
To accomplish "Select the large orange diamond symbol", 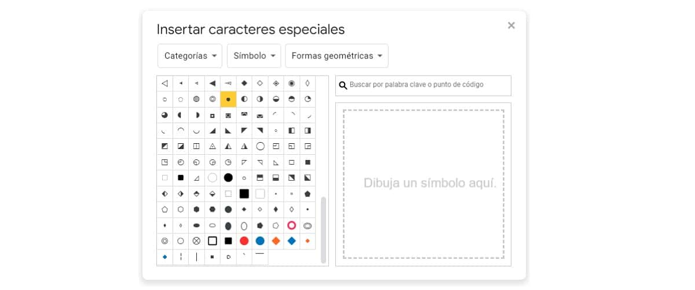I will (276, 241).
